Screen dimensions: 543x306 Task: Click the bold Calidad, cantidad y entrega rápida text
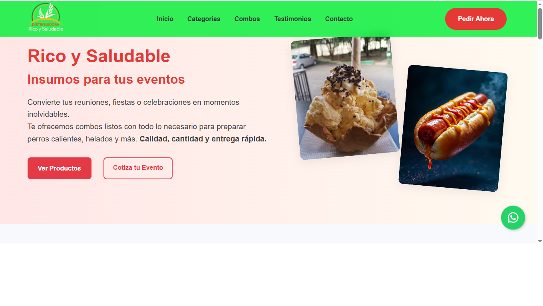[x=203, y=139]
